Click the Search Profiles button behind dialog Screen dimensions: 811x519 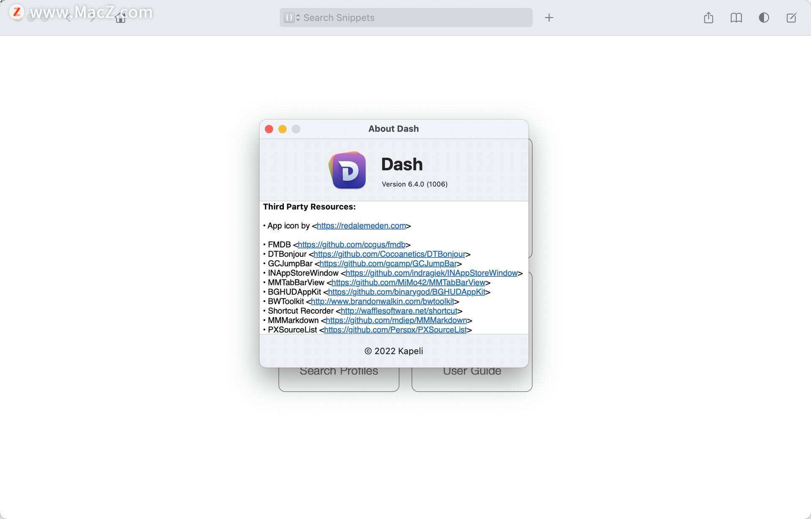pyautogui.click(x=339, y=379)
